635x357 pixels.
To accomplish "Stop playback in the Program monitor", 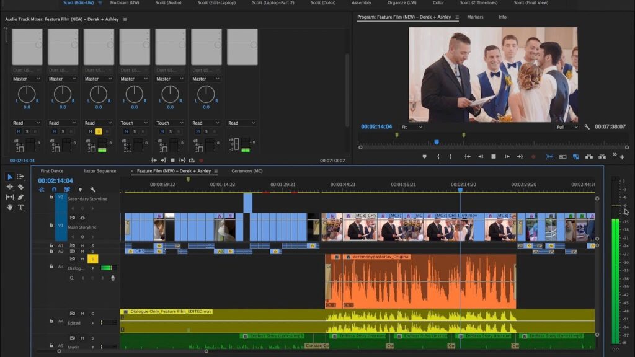I will point(494,157).
